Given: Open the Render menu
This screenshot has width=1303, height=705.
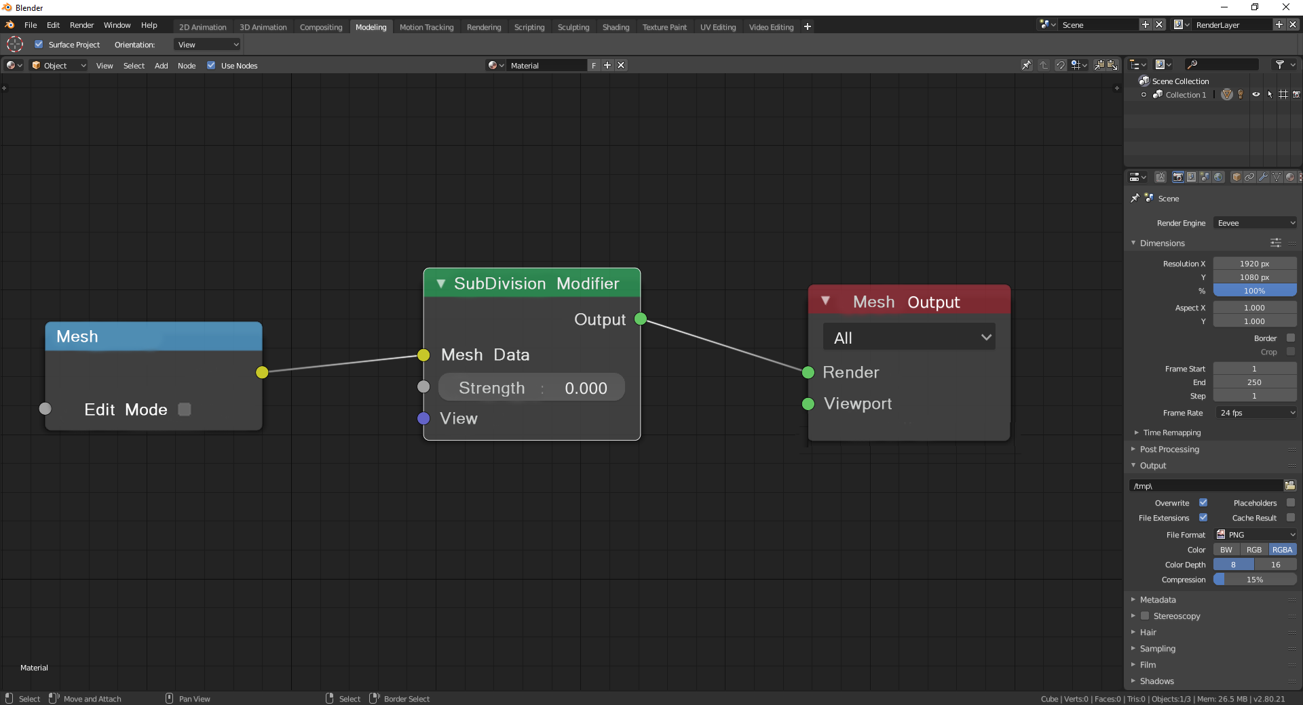Looking at the screenshot, I should tap(81, 25).
